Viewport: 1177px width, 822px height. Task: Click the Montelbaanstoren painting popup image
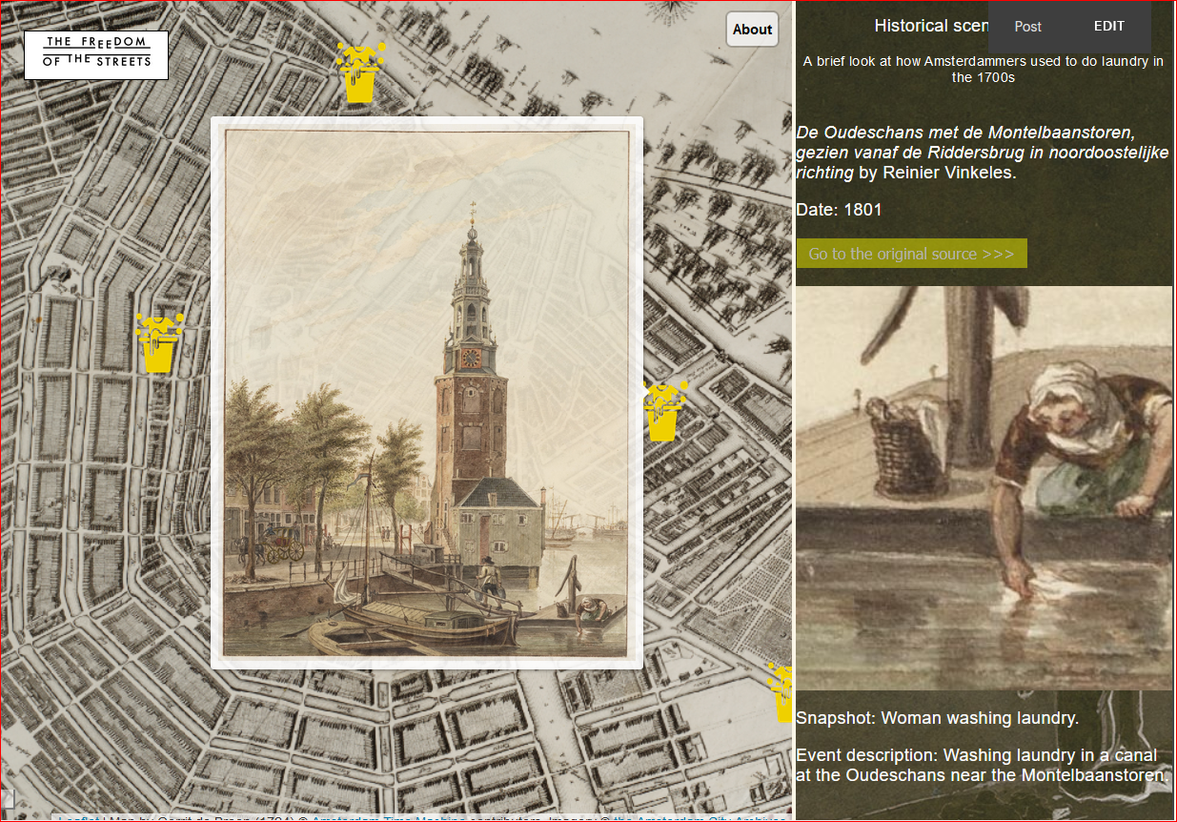tap(426, 393)
